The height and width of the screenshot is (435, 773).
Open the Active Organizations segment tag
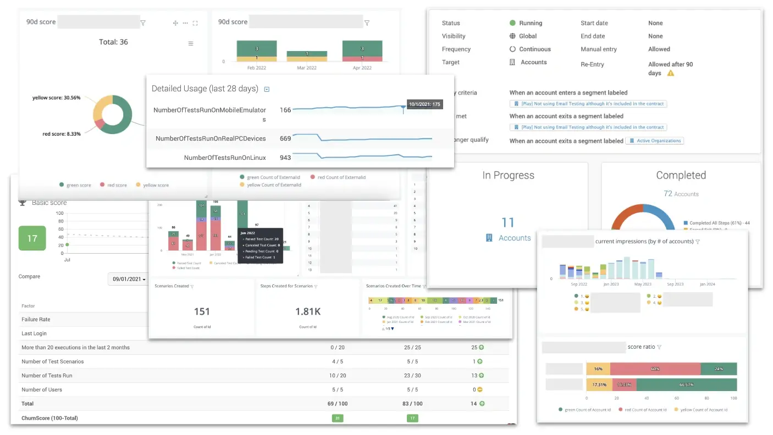point(655,141)
